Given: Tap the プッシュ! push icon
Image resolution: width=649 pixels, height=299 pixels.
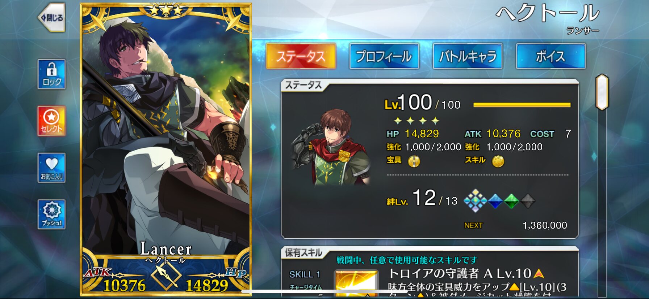Looking at the screenshot, I should click(52, 214).
